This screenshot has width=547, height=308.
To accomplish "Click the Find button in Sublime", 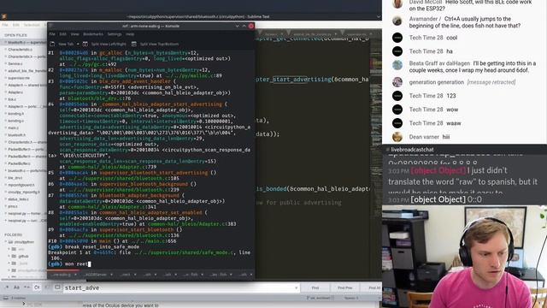I will [315, 287].
